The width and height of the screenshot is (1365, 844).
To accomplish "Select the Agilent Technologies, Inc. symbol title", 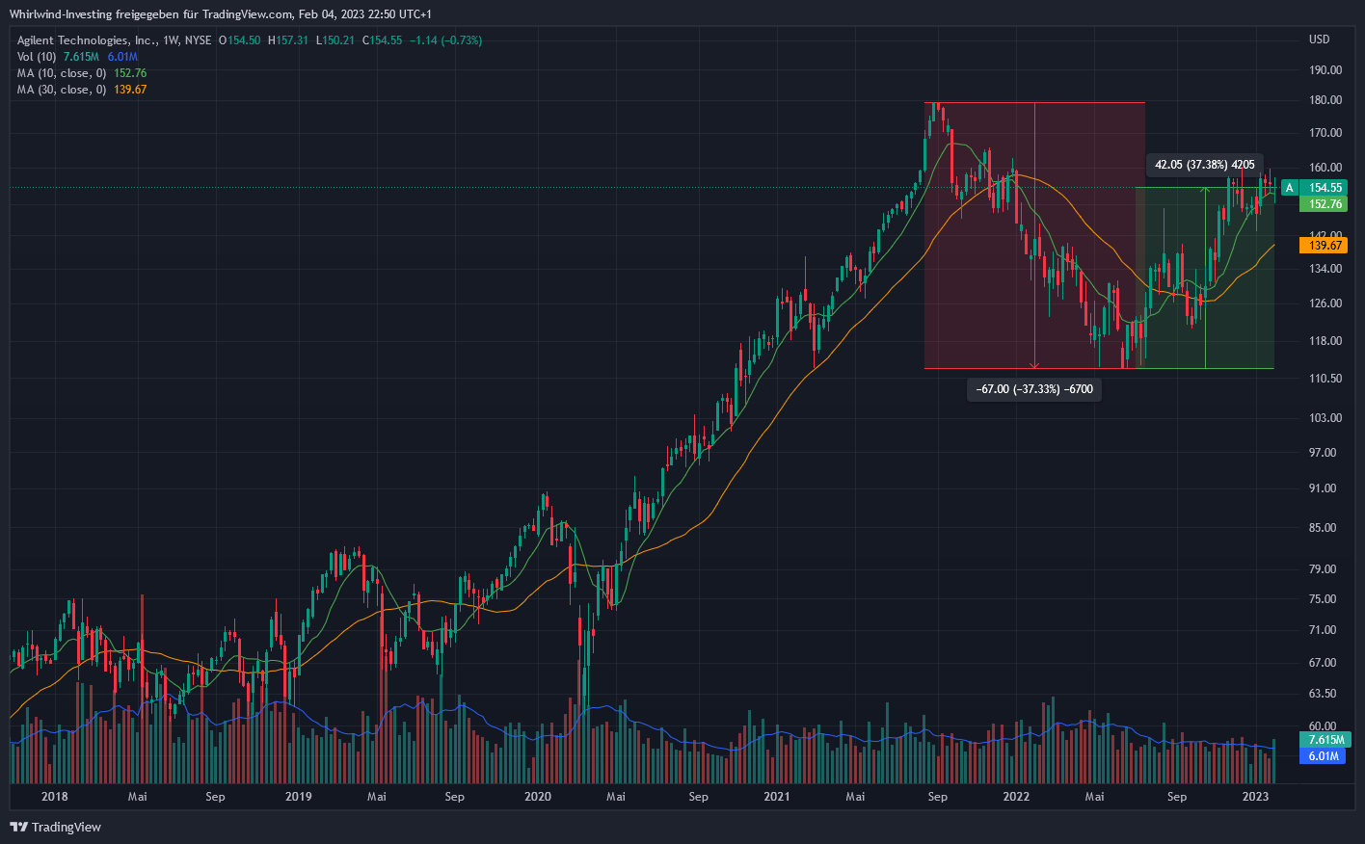I will coord(87,40).
